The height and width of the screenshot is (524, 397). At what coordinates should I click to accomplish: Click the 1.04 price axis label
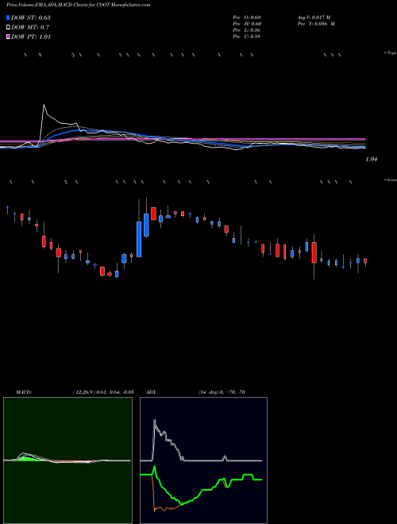coord(372,160)
